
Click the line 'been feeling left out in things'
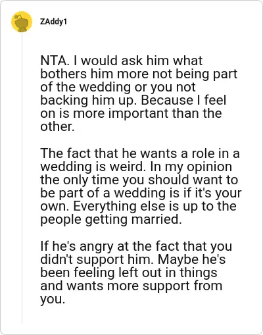tap(129, 272)
